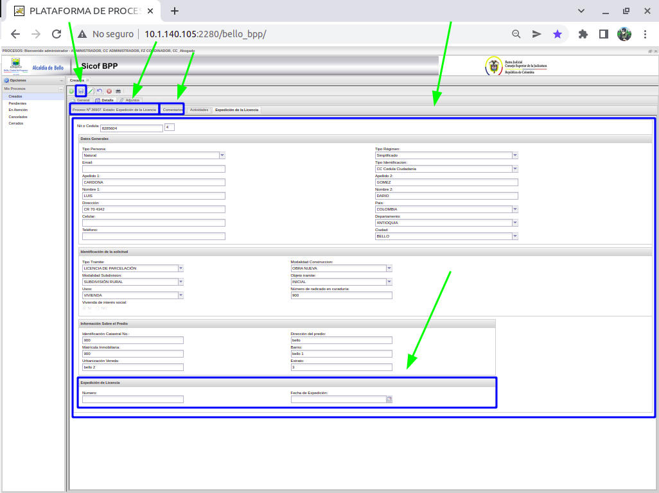The height and width of the screenshot is (493, 659).
Task: Open the Adjuntos tab
Action: 130,100
